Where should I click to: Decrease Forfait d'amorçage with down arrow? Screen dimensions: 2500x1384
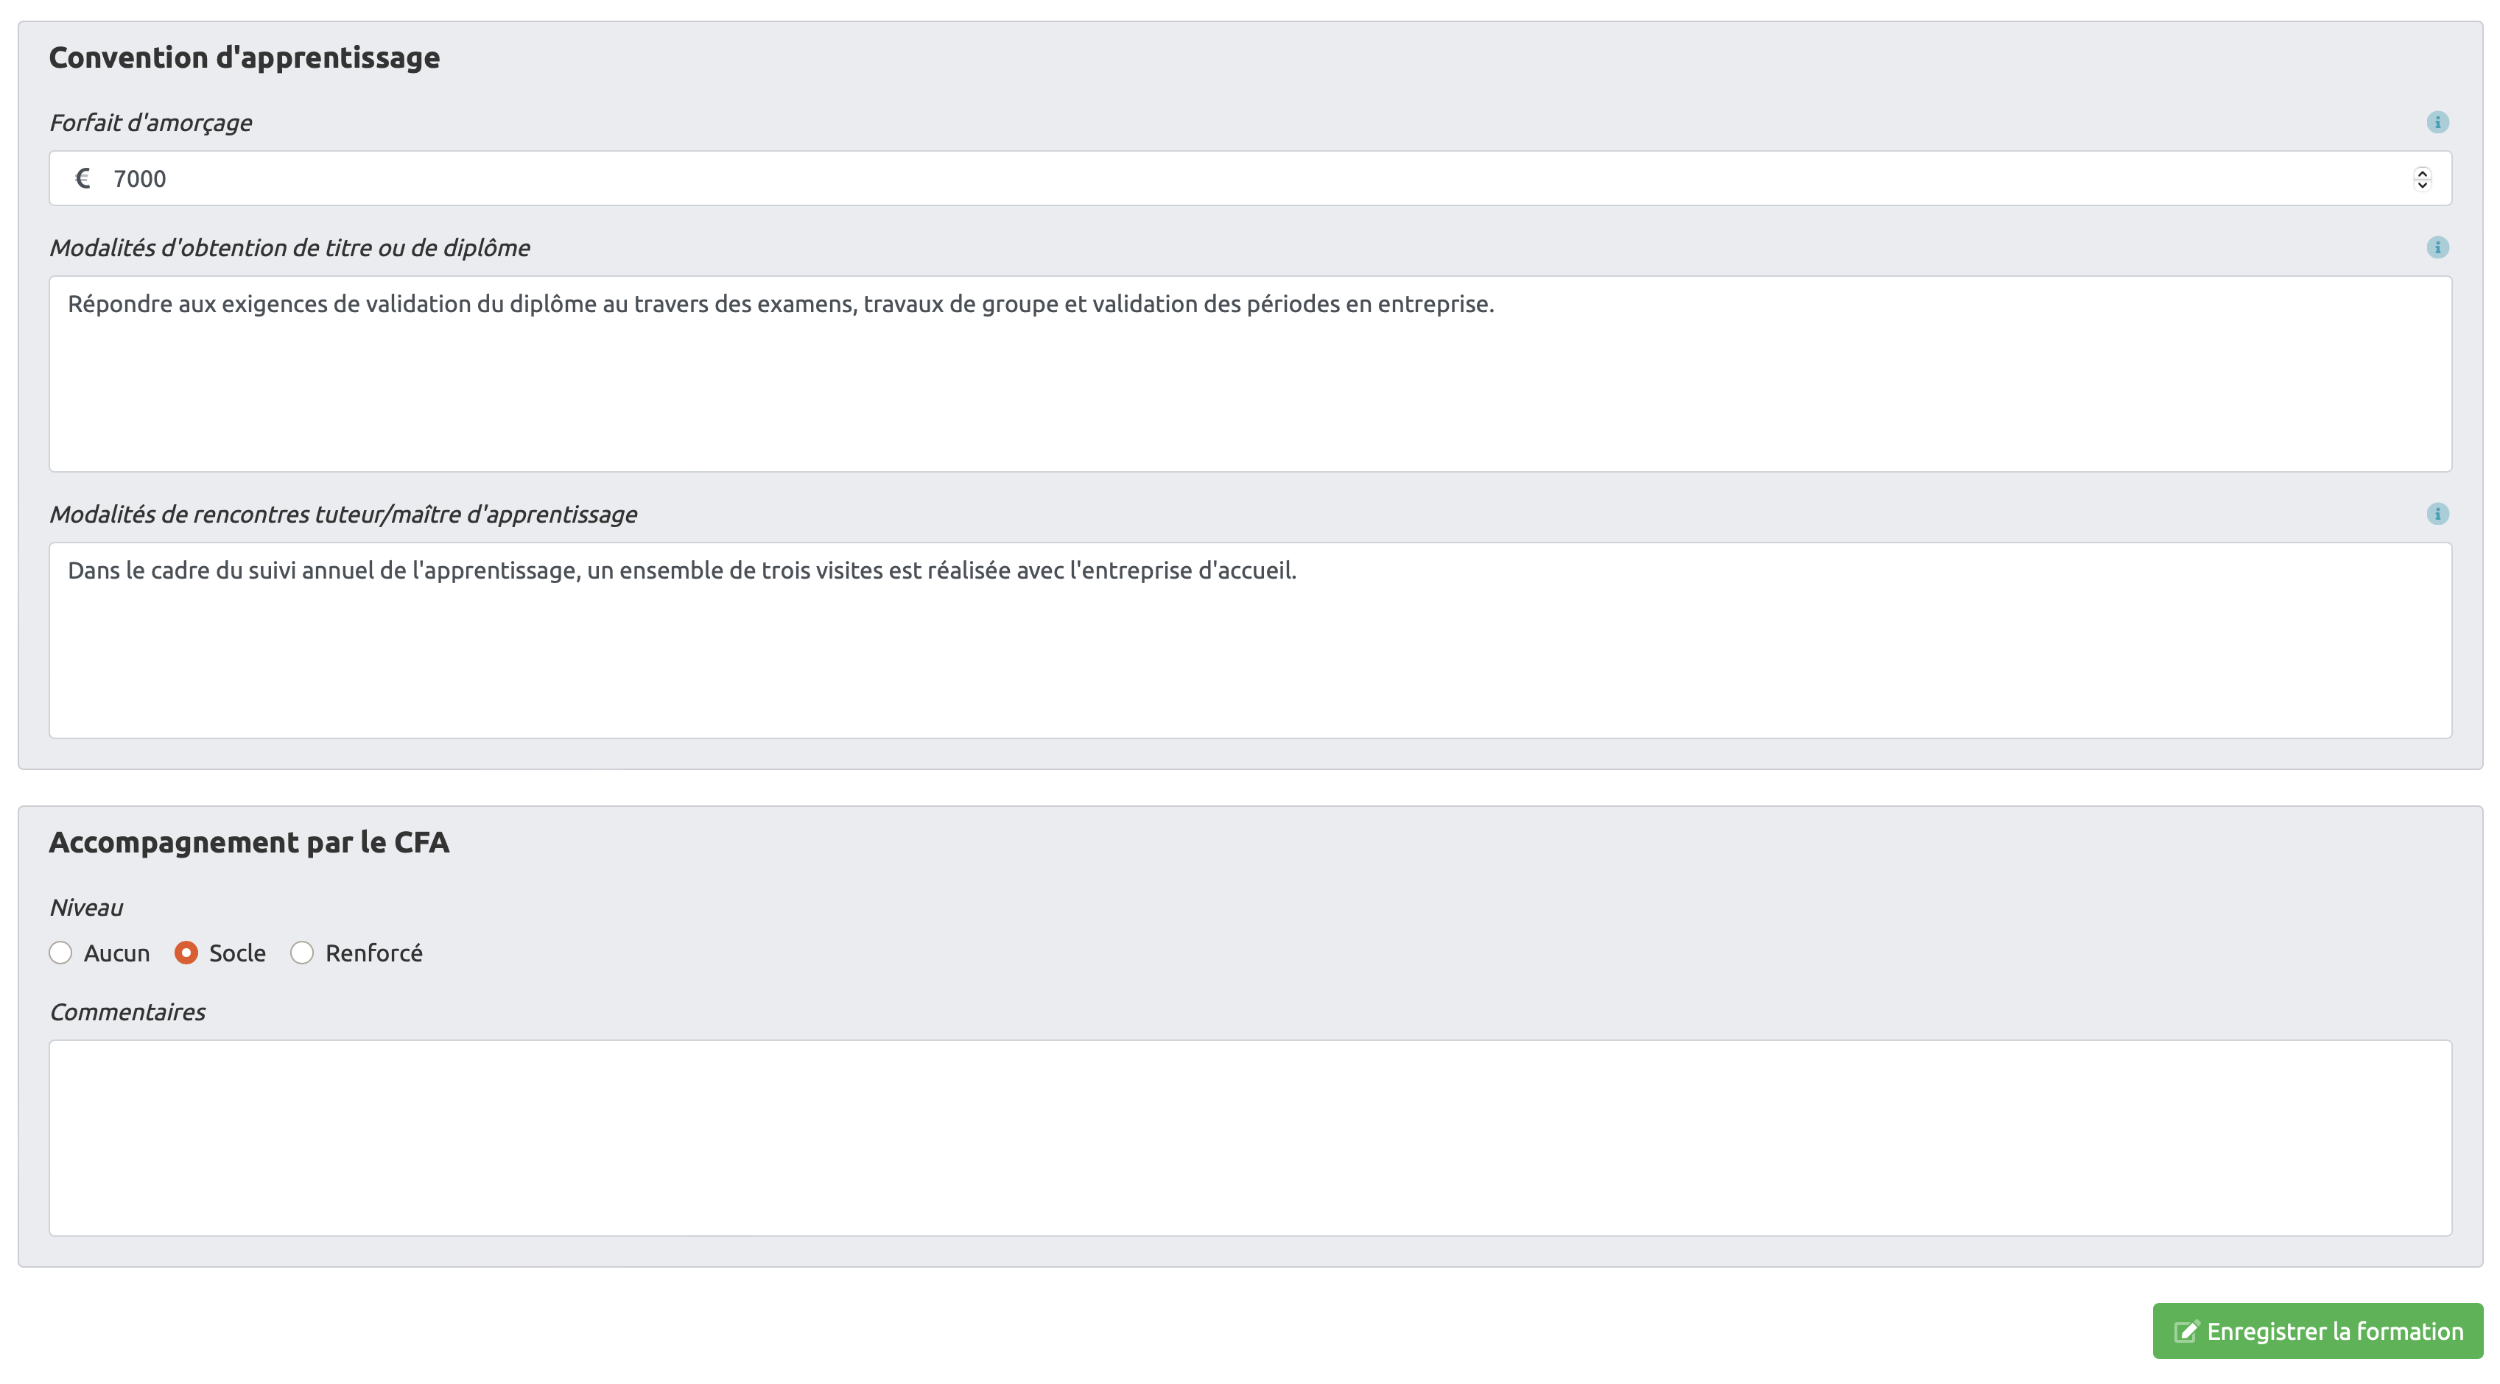coord(2423,184)
